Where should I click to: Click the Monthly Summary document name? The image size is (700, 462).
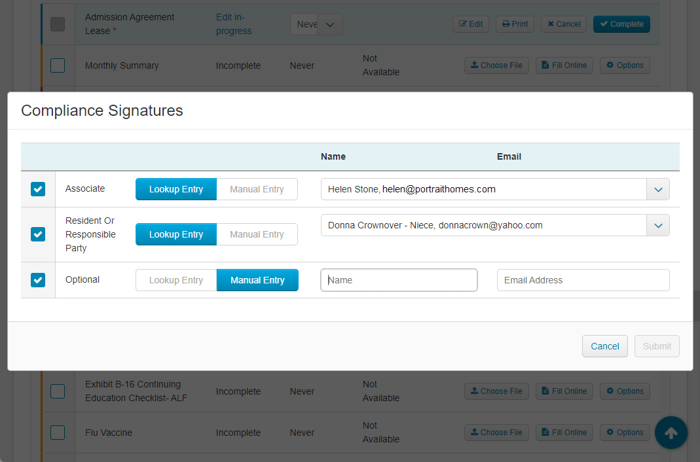122,65
